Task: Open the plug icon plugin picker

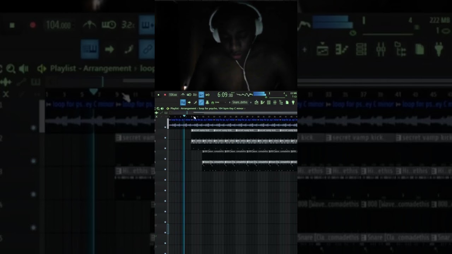Action: click(293, 102)
